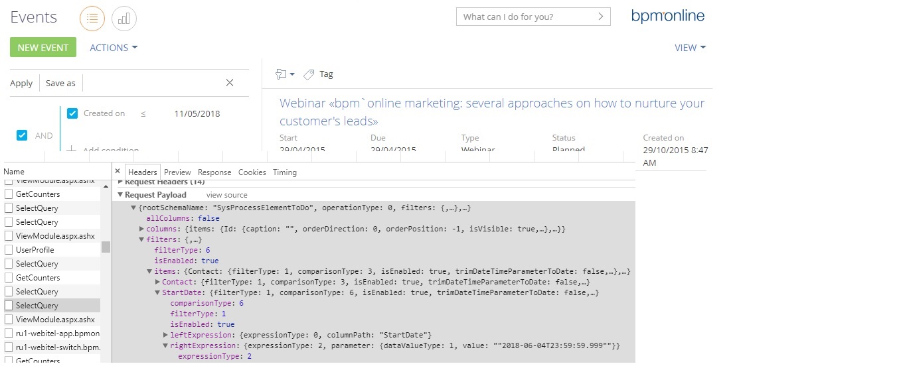The image size is (901, 370).
Task: Check the UserProfile request checkbox
Action: click(9, 250)
